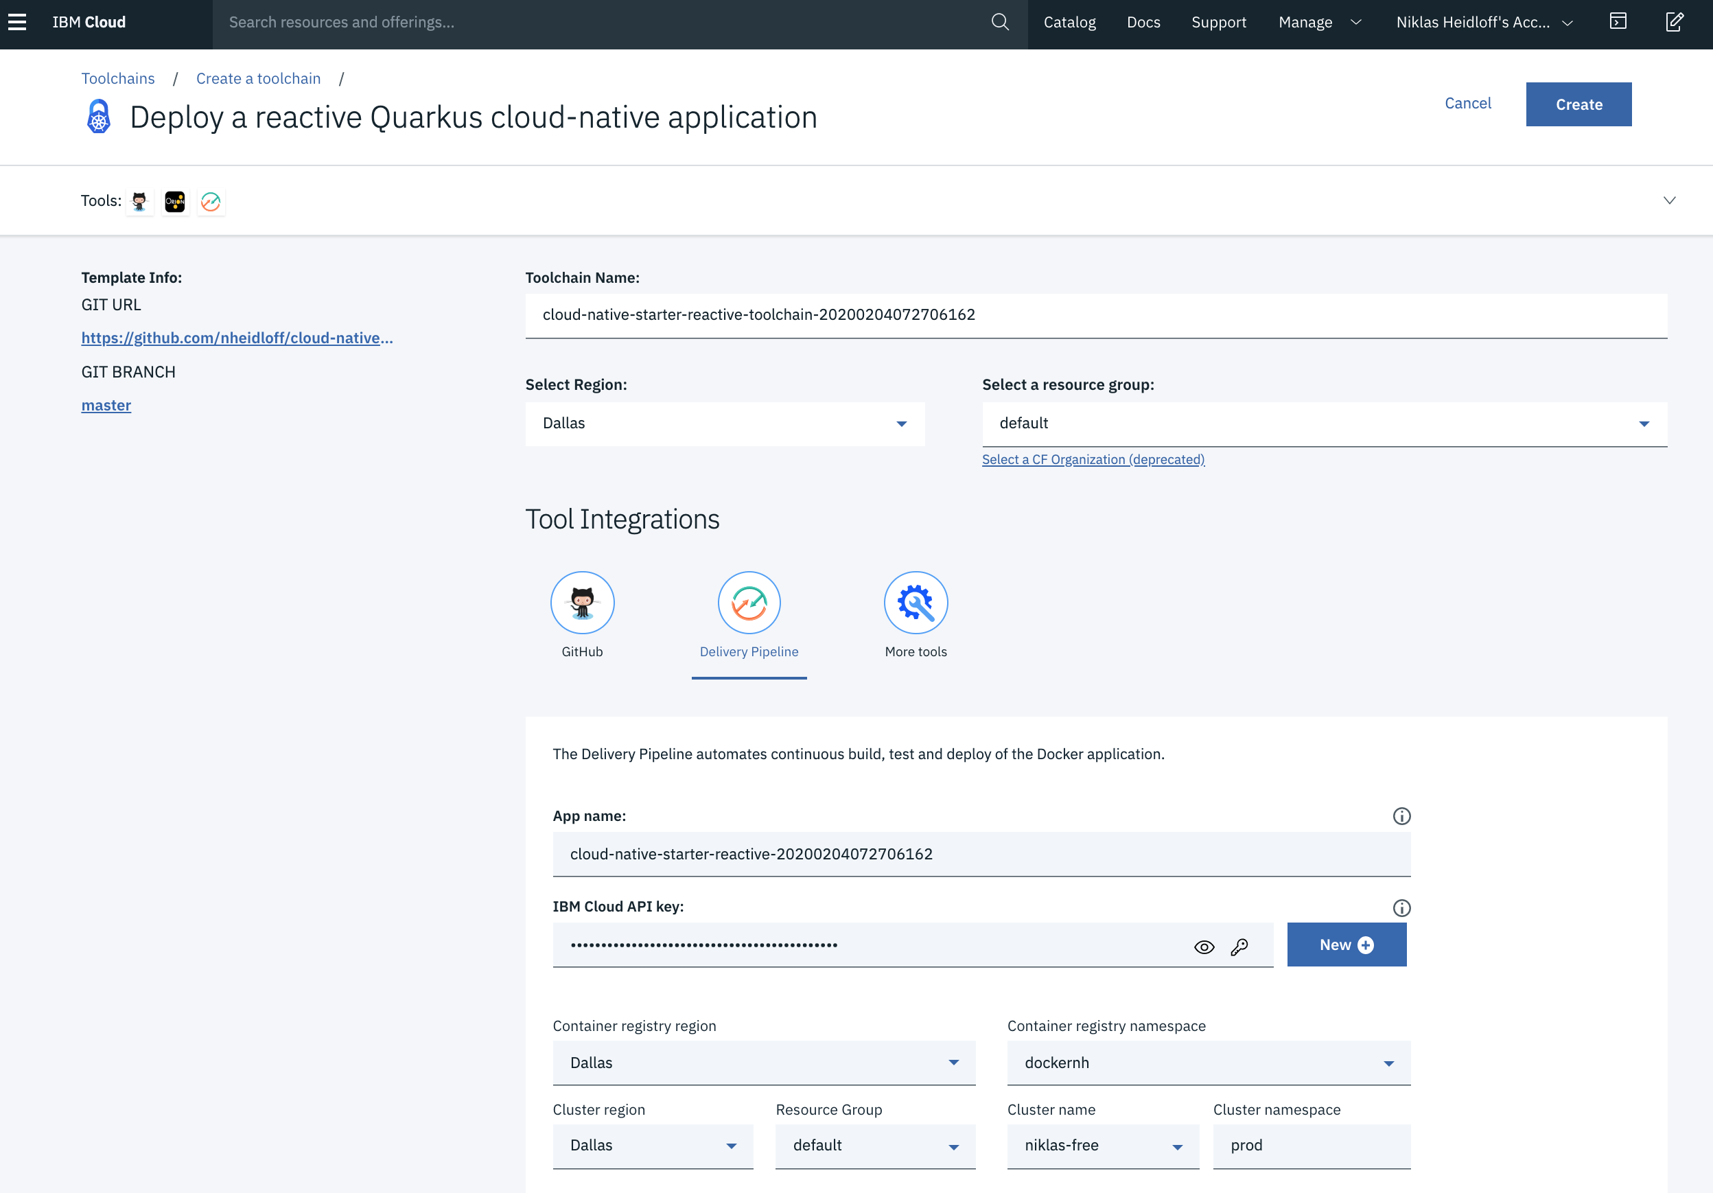Click the key icon in API key field
This screenshot has height=1193, width=1713.
pos(1239,947)
